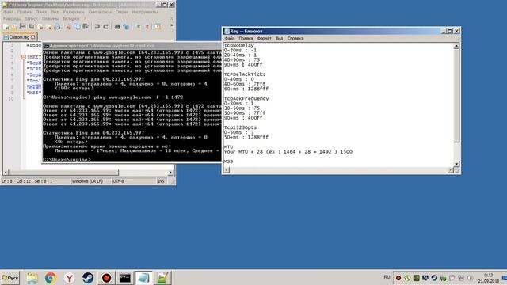Open File Explorer from the taskbar
Screen dimensions: 507x285
(32, 278)
